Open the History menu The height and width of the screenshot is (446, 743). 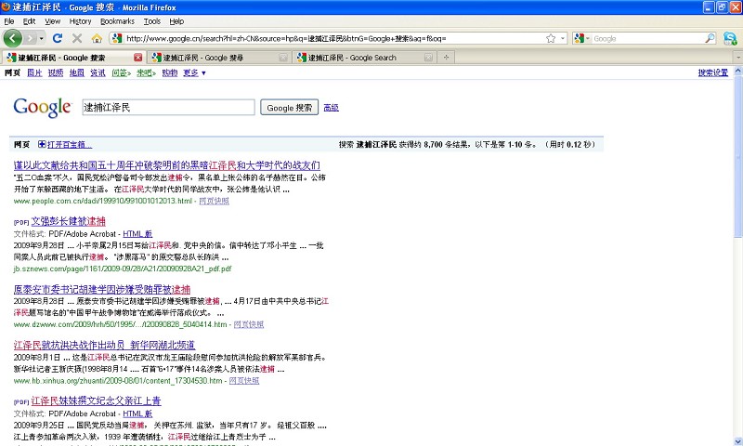(80, 20)
